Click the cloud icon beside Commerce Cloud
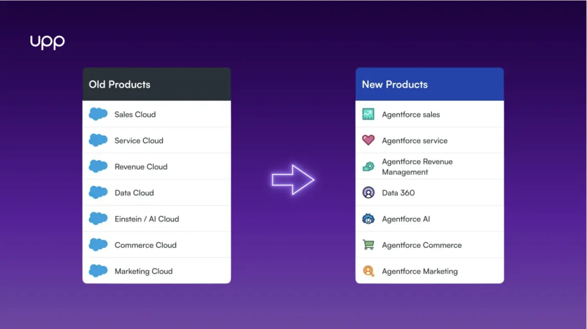 pyautogui.click(x=98, y=244)
